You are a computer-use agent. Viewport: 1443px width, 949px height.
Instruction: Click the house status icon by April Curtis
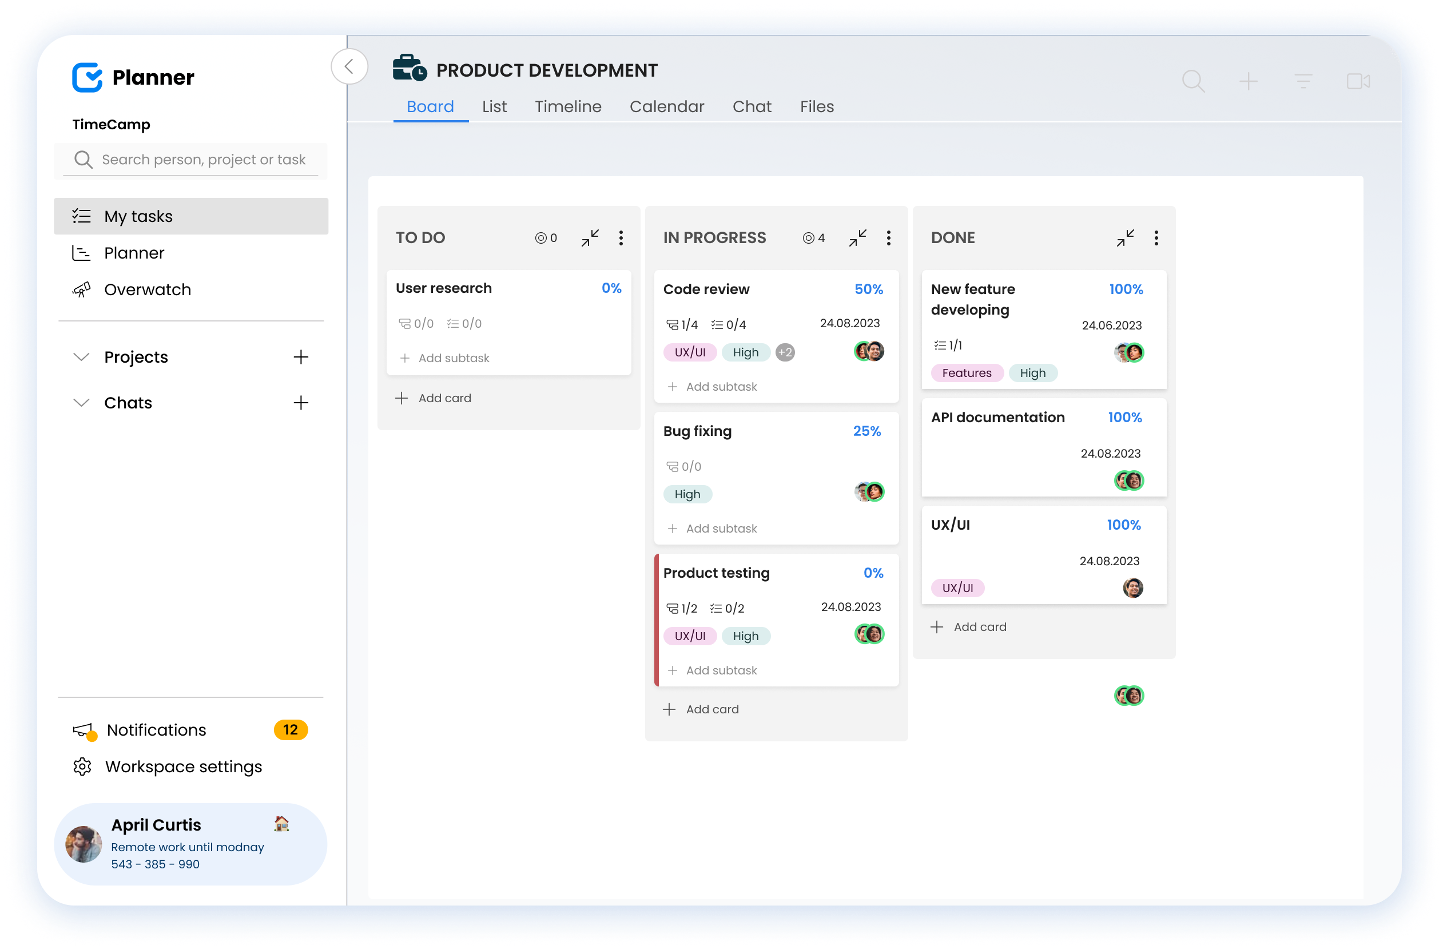pos(281,824)
